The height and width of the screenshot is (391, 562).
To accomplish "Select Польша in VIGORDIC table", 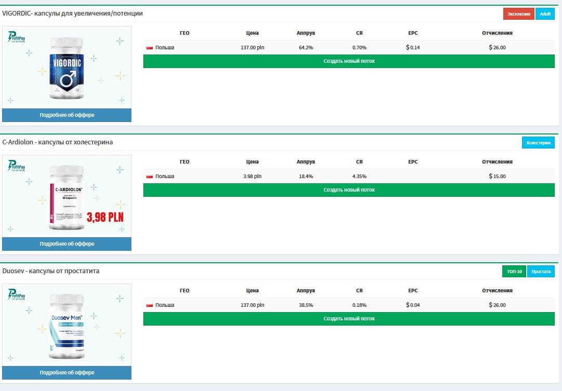I will tap(165, 48).
